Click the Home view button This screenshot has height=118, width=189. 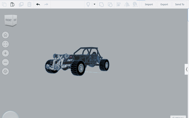point(5,35)
